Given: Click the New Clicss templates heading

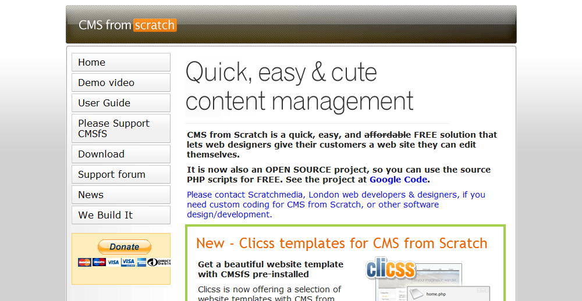Looking at the screenshot, I should pos(342,243).
